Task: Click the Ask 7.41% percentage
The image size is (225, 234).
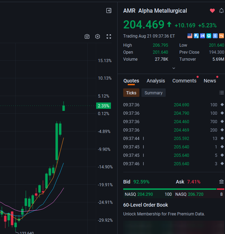Action: pyautogui.click(x=194, y=182)
